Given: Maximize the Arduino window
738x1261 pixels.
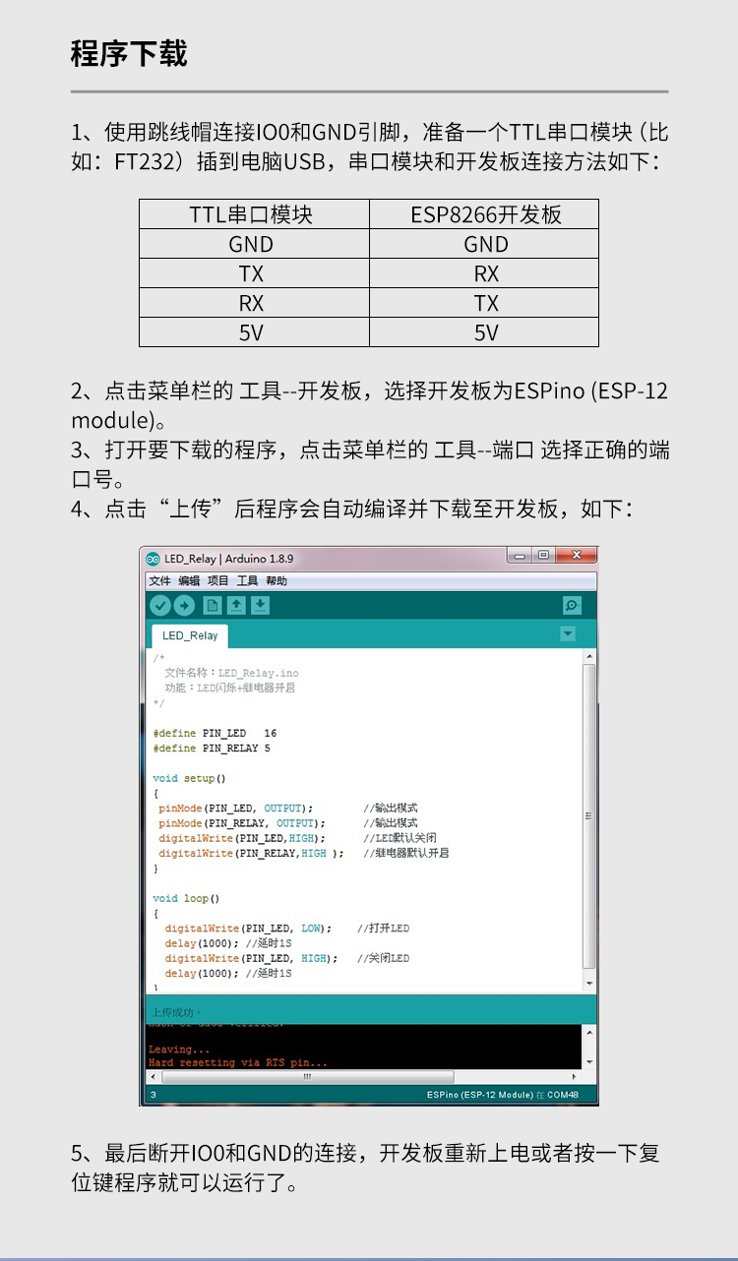Looking at the screenshot, I should [x=542, y=556].
